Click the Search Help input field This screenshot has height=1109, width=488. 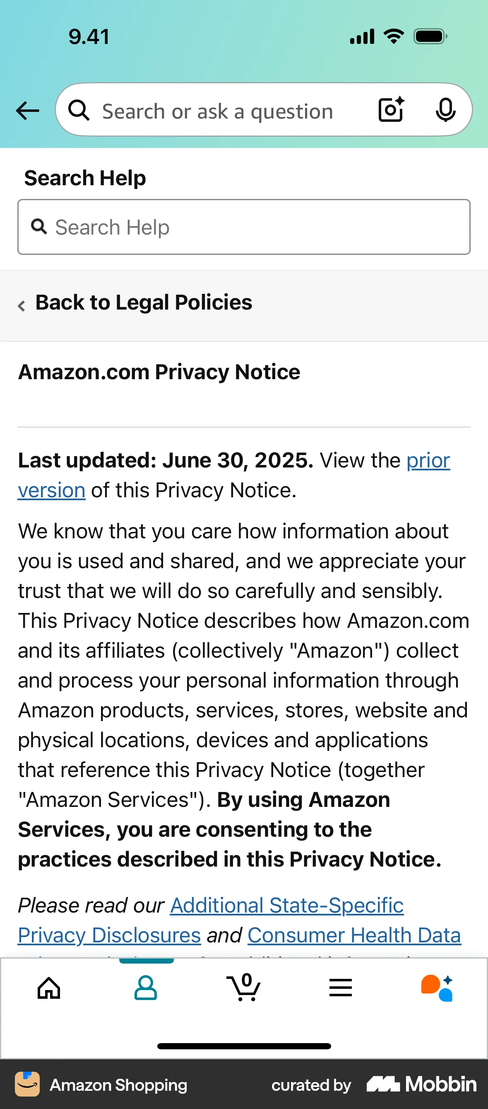pos(244,227)
